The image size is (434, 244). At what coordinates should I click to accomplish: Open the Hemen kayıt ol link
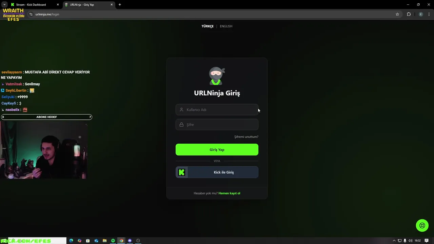click(229, 193)
